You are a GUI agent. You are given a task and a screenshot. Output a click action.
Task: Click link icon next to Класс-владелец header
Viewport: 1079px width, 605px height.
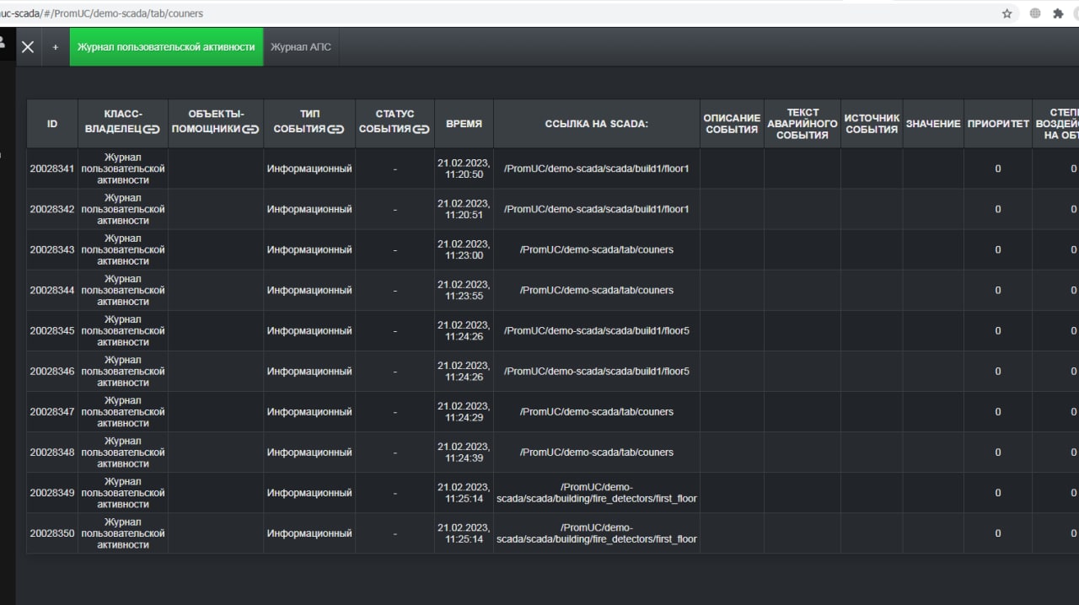(151, 129)
